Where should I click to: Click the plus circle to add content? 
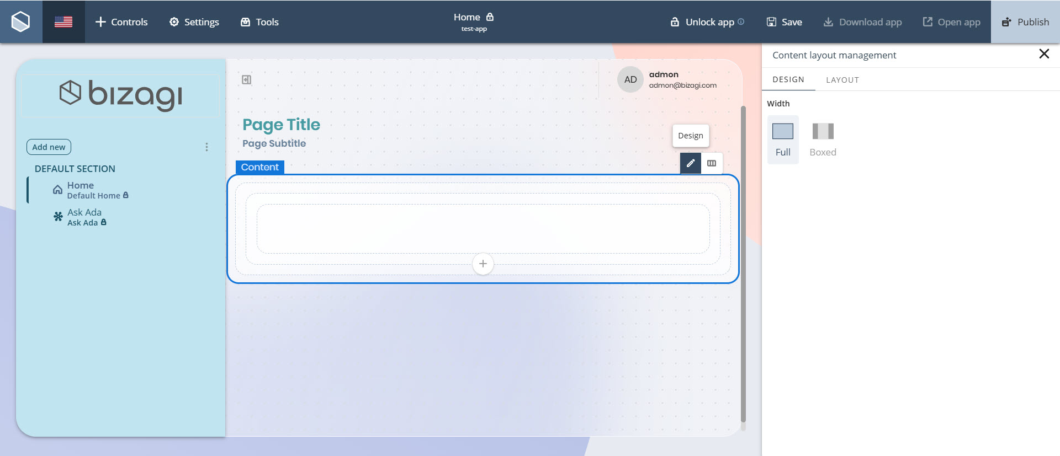(x=483, y=264)
